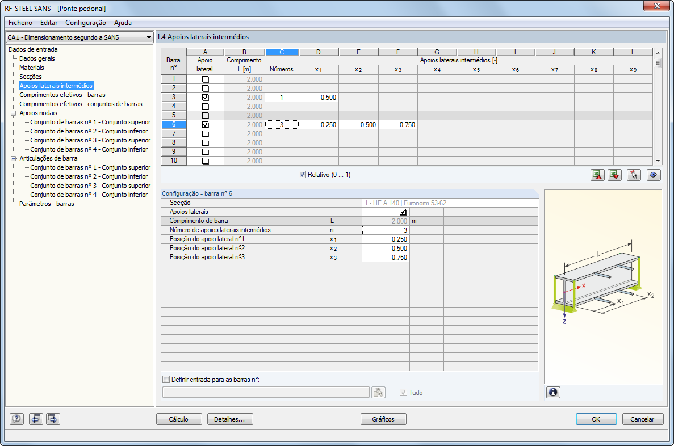Click the help question mark icon

click(16, 419)
